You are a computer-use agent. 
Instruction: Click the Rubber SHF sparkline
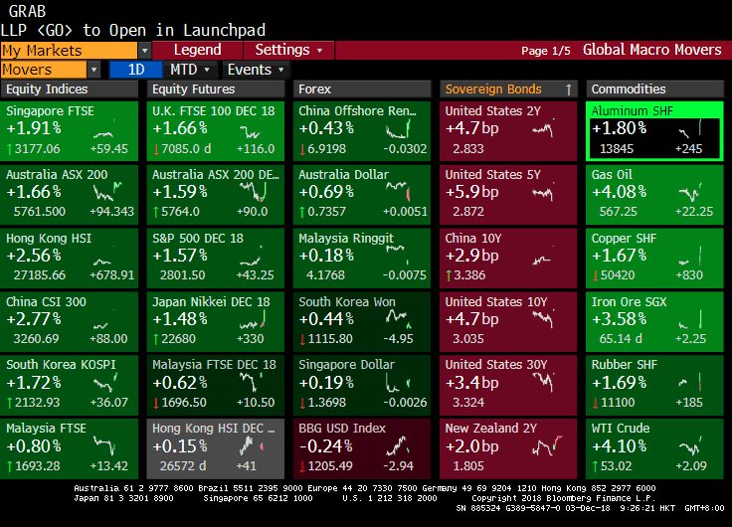pyautogui.click(x=690, y=383)
